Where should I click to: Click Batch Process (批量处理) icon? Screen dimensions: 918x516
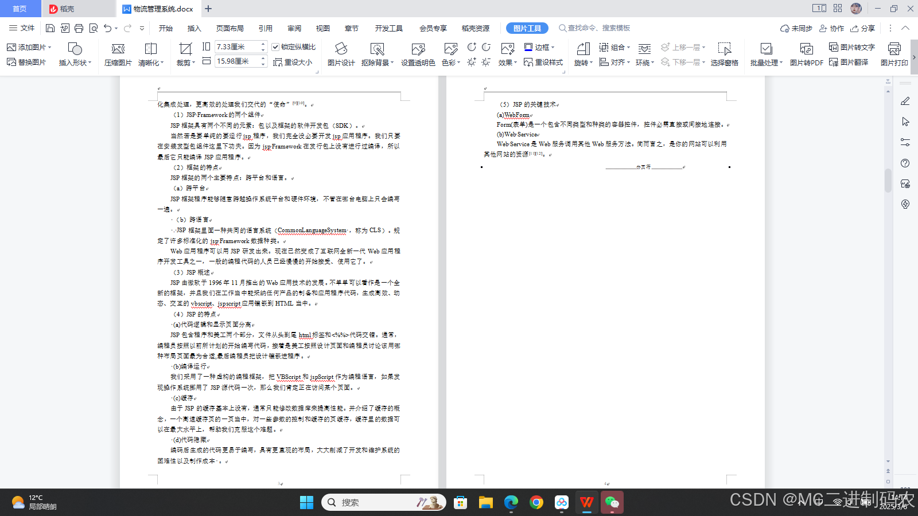click(x=766, y=49)
